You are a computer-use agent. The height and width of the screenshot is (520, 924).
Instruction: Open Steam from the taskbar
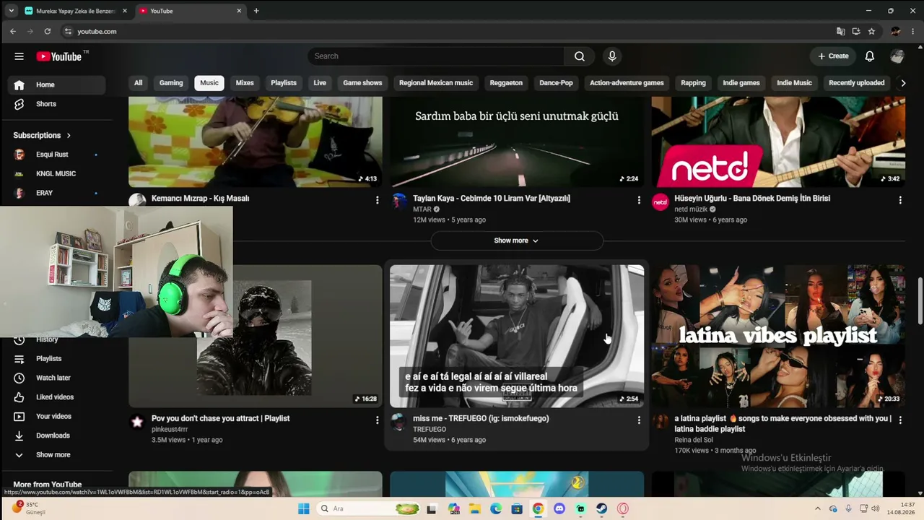point(601,508)
